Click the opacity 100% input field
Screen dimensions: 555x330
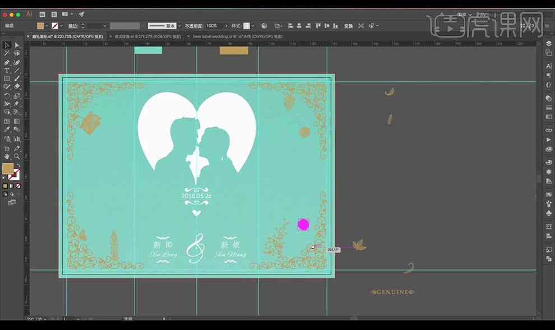click(214, 26)
